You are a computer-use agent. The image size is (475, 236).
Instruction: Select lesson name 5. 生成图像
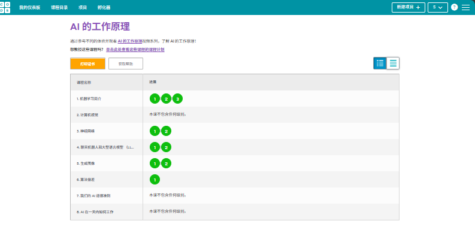tap(86, 164)
